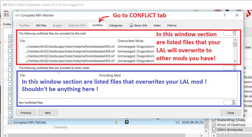This screenshot has width=252, height=137.
Task: Select Odin's Arrows.esp plugin name
Action: click(x=230, y=130)
